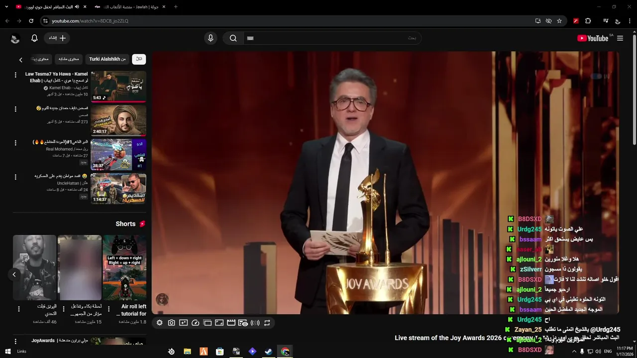Open the 28:37 gaming video thumbnail
Image resolution: width=637 pixels, height=358 pixels.
point(118,154)
